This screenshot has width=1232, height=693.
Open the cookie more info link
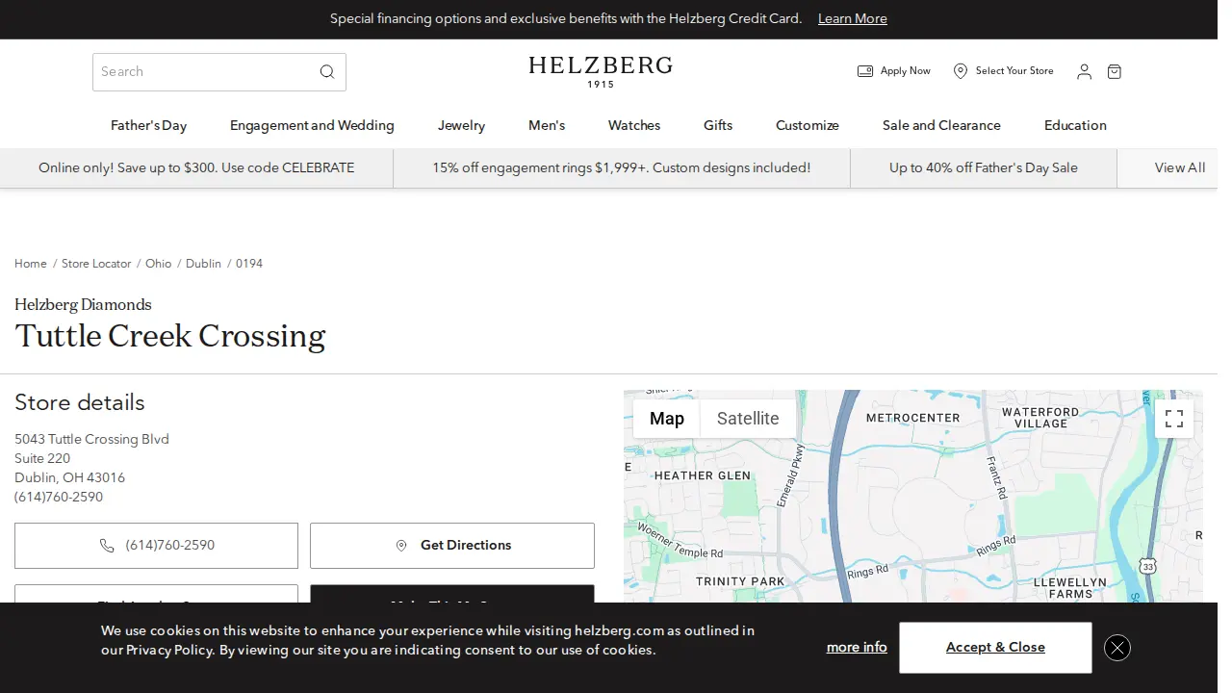click(857, 648)
